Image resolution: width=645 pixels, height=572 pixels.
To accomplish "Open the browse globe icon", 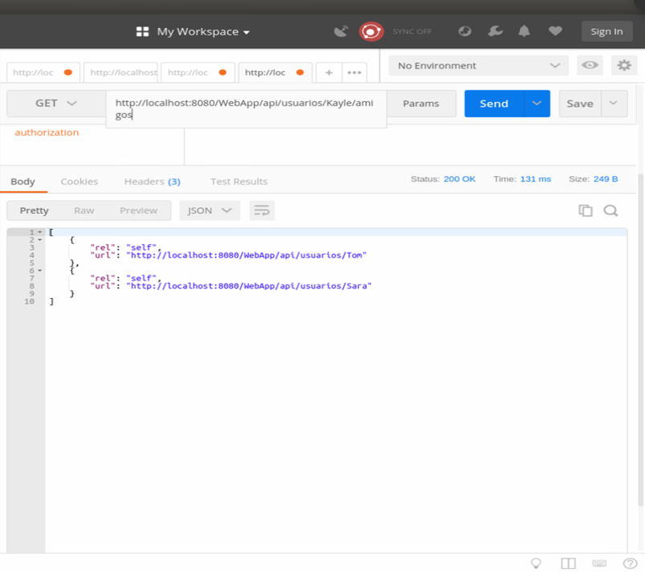I will coord(465,31).
